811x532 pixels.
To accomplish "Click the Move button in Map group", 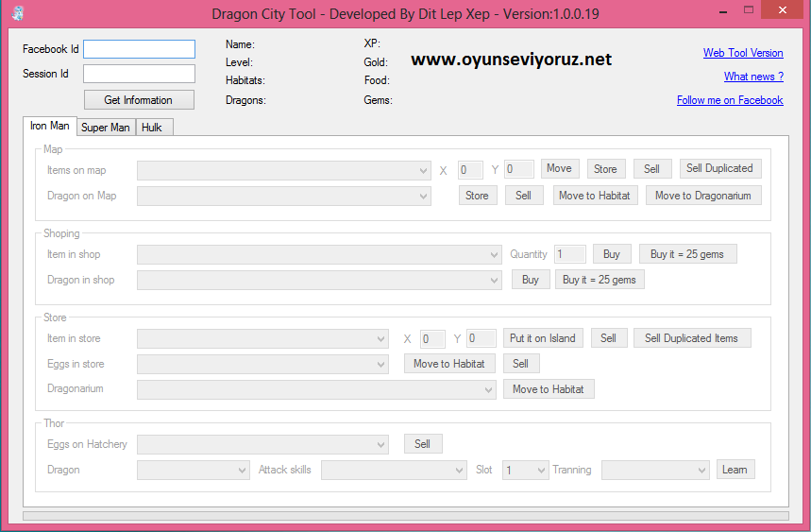I will 560,169.
